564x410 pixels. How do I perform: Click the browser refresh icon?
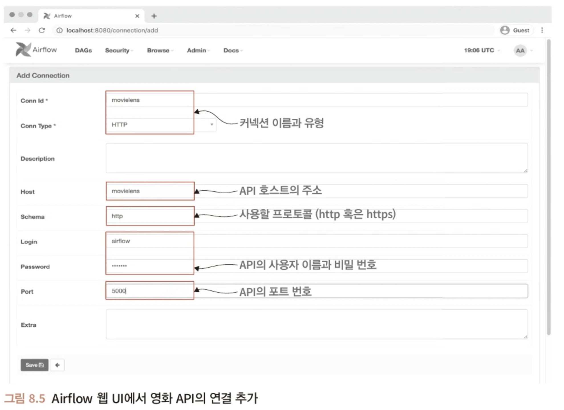click(42, 30)
